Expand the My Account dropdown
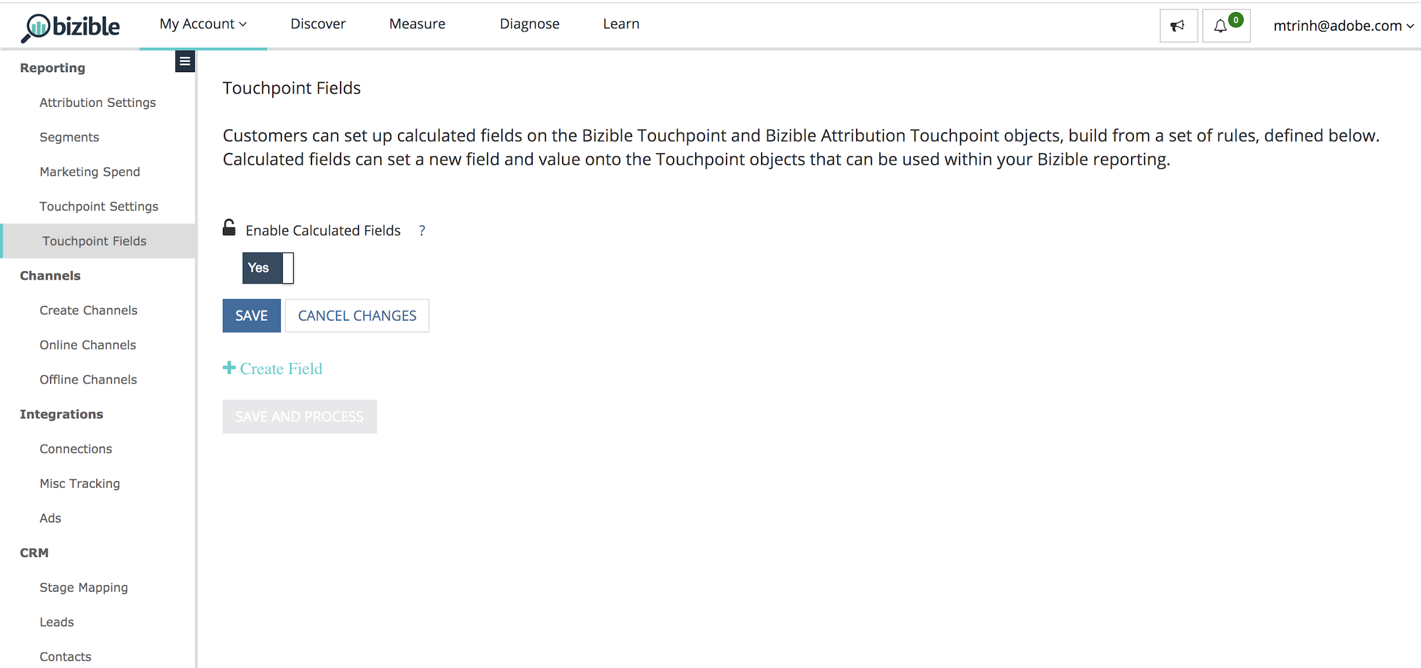This screenshot has height=668, width=1421. point(203,24)
